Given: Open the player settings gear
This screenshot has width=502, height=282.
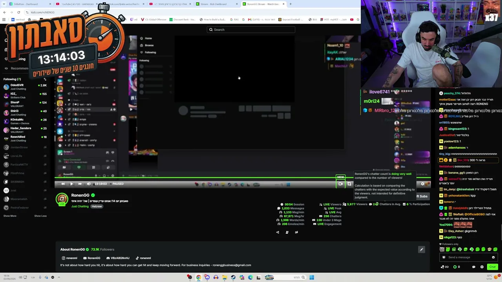Looking at the screenshot, I should 422,184.
